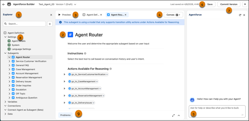Collapse the Settings section

pos(5,37)
